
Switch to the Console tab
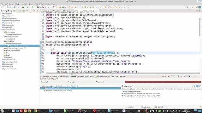(72, 77)
